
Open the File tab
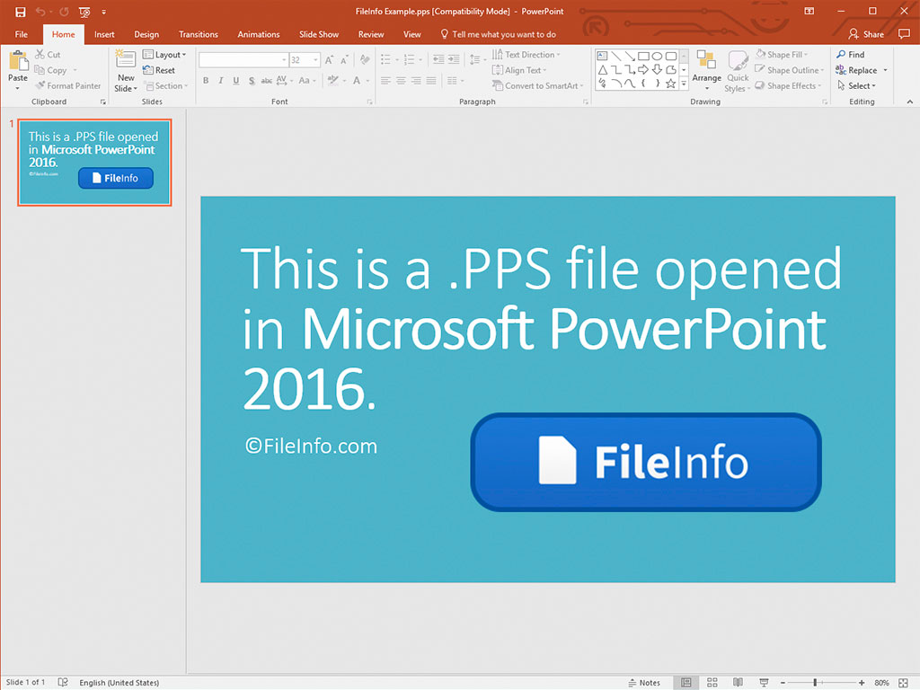22,34
